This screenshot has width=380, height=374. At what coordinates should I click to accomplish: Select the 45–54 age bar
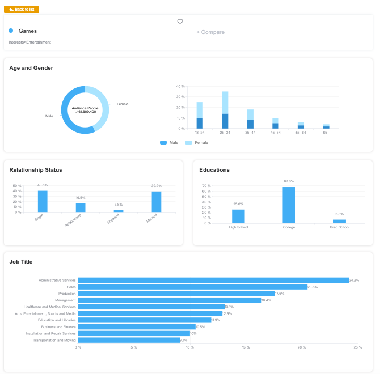[276, 123]
